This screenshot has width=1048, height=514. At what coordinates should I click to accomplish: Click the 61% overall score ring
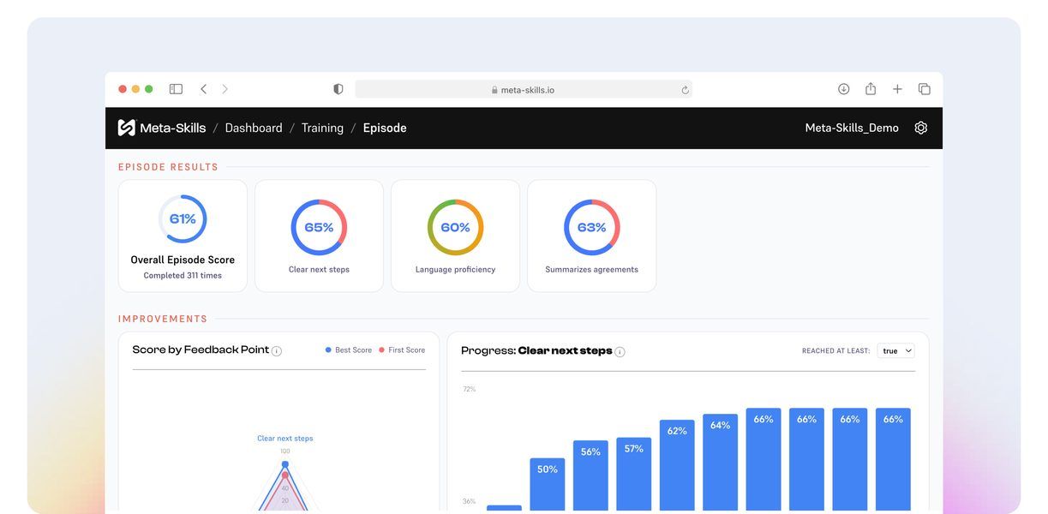pyautogui.click(x=183, y=219)
